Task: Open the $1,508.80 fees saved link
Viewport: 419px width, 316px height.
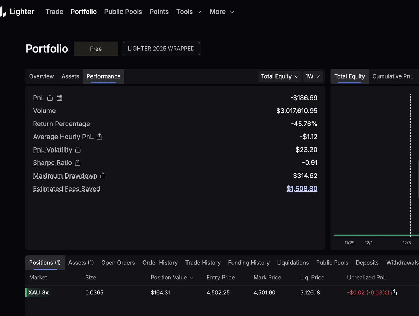Action: (x=302, y=189)
